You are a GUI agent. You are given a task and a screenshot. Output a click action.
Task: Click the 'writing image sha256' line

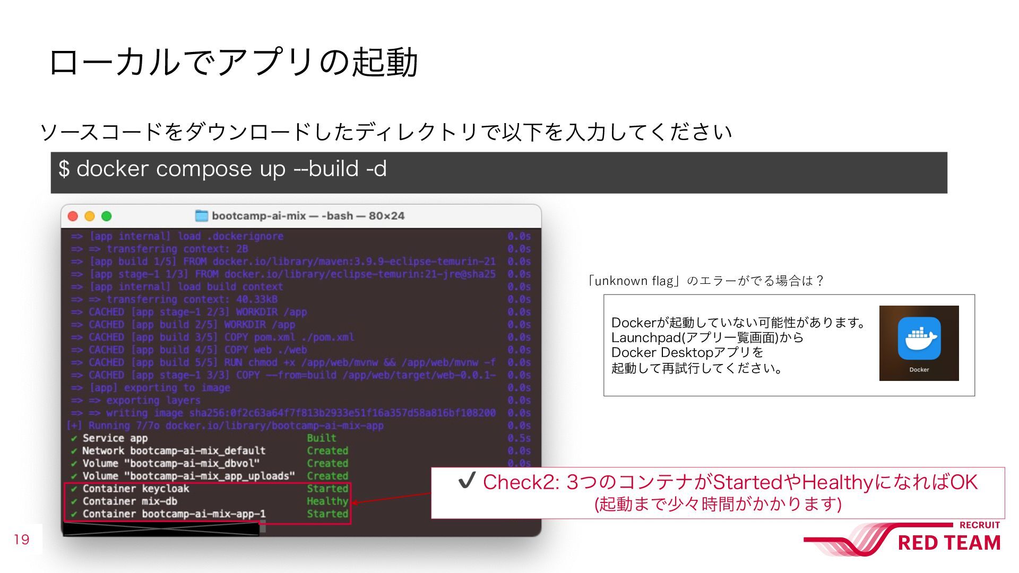[283, 413]
